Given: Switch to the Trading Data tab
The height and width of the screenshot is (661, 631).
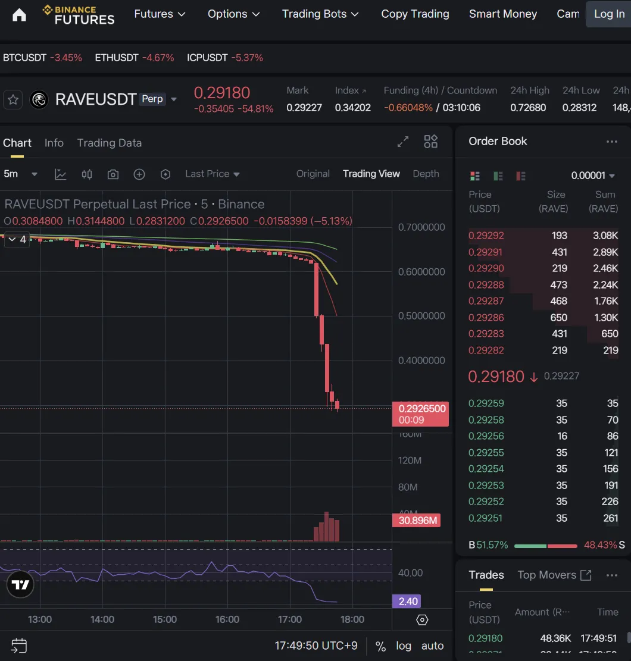Looking at the screenshot, I should [x=109, y=143].
